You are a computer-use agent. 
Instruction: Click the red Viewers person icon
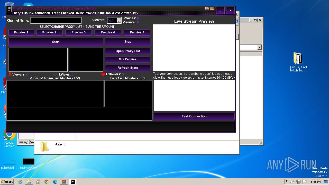click(x=10, y=74)
